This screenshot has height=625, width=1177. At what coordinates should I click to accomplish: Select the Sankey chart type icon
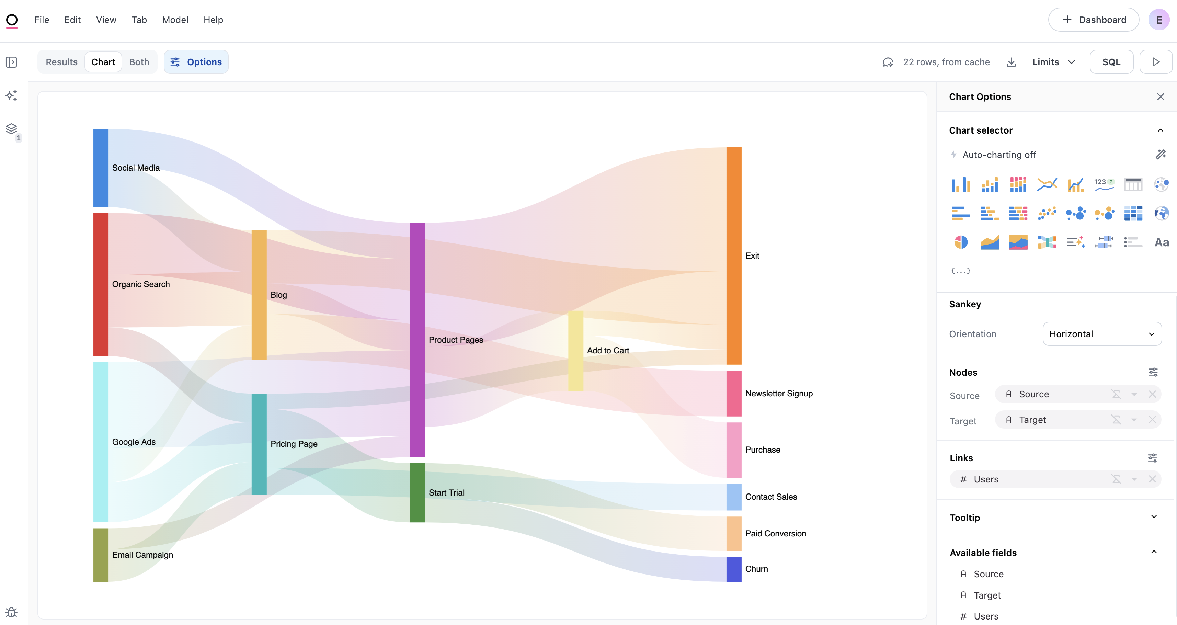[x=1046, y=242]
